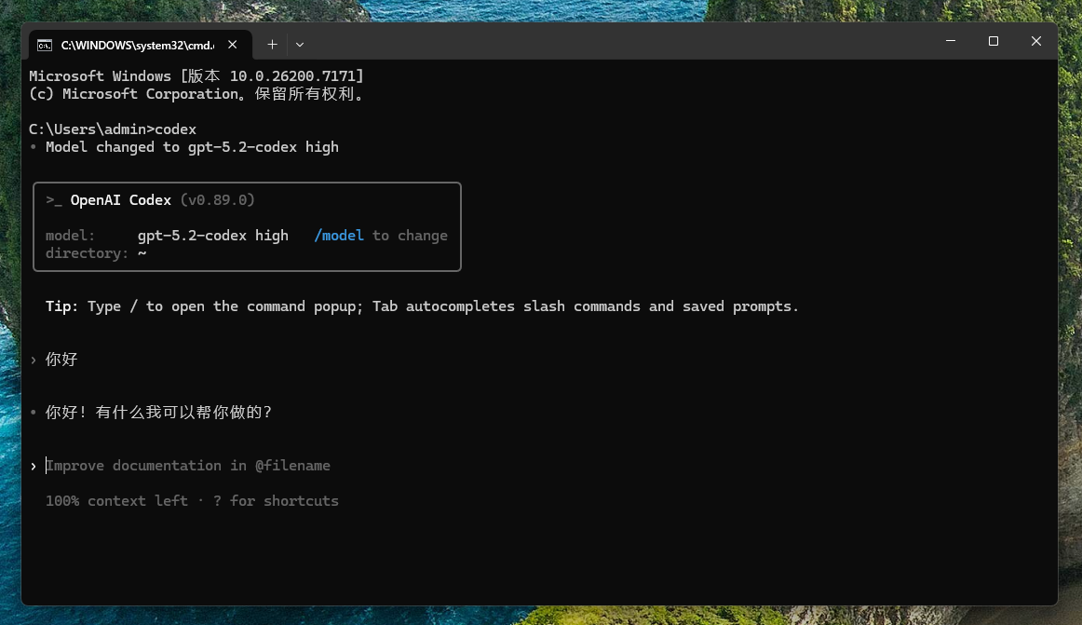The width and height of the screenshot is (1082, 625).
Task: Open a new terminal tab with plus
Action: (x=272, y=45)
